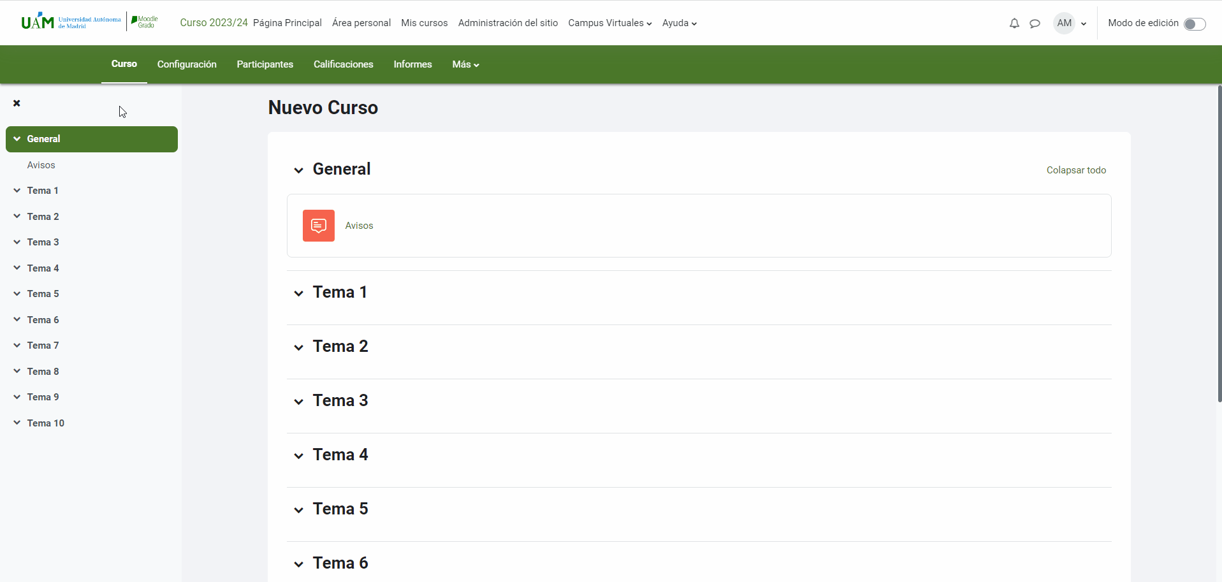Click the Avisos forum icon
This screenshot has height=582, width=1222.
coord(318,226)
